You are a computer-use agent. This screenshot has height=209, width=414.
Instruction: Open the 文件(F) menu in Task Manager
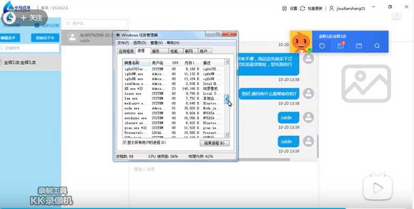tap(123, 43)
